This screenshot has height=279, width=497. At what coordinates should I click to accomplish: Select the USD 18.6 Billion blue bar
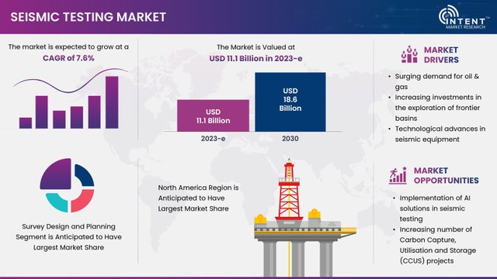[x=290, y=102]
